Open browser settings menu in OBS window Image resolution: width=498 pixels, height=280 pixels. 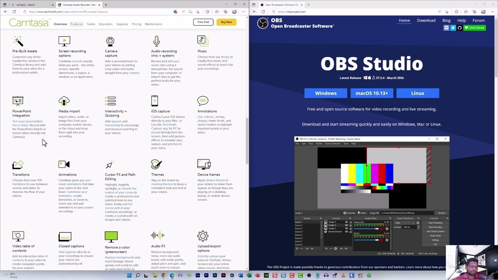[x=492, y=12]
